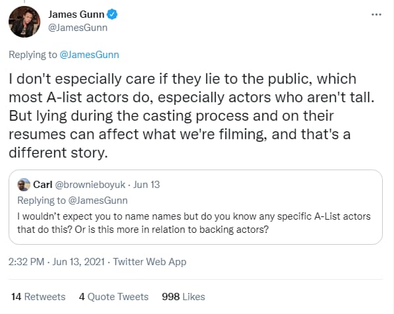Click @JamesGunn mention inside quoted tweet

98,201
